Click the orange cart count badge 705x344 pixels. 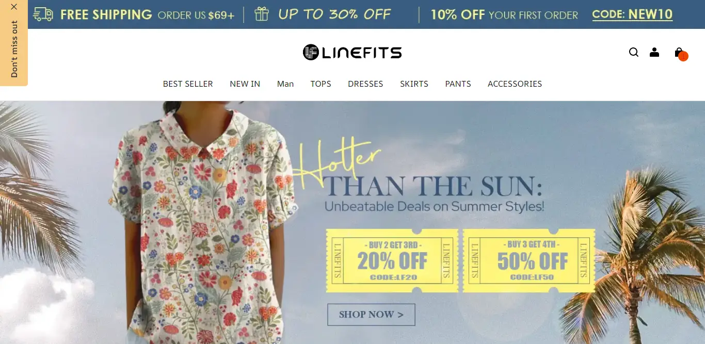tap(683, 56)
